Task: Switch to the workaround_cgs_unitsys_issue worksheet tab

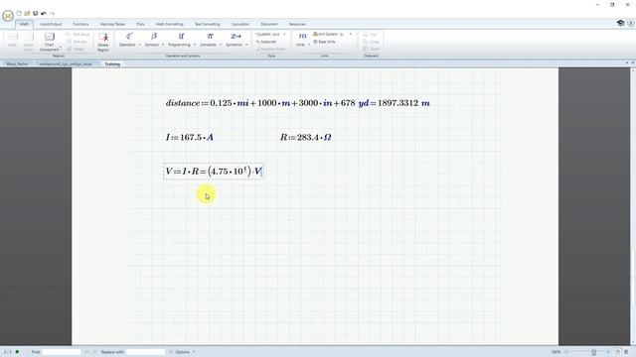Action: (x=66, y=63)
